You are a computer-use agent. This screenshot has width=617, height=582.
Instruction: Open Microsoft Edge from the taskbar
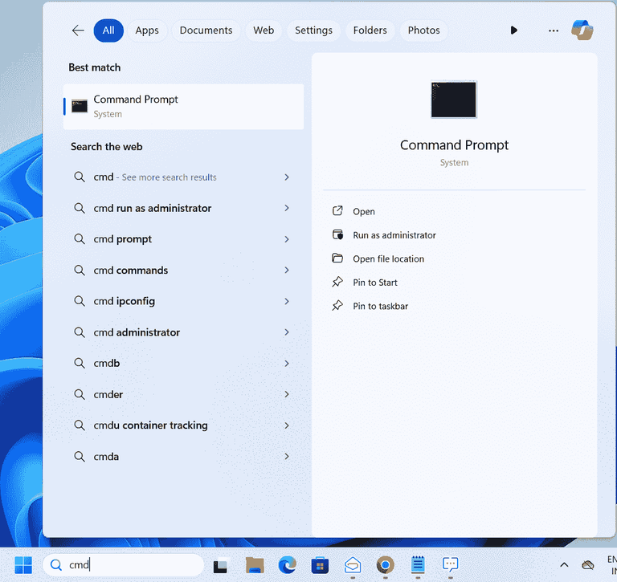click(288, 565)
